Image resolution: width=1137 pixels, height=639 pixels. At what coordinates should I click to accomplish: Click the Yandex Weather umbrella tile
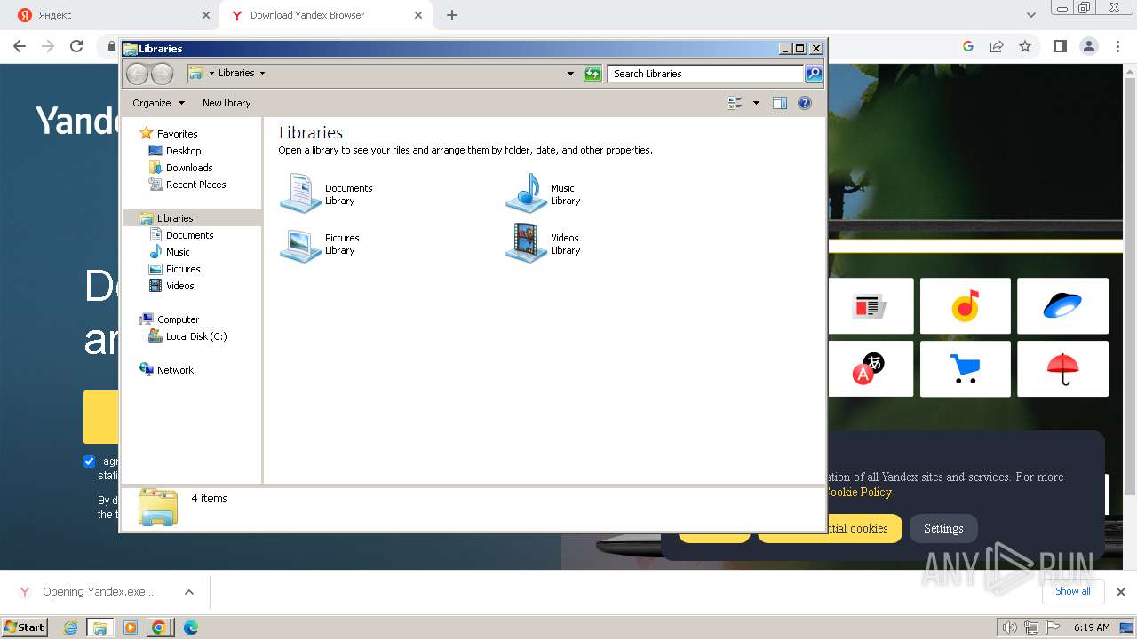tap(1062, 368)
